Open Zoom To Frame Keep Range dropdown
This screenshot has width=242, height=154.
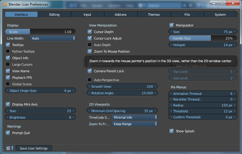click(x=135, y=124)
